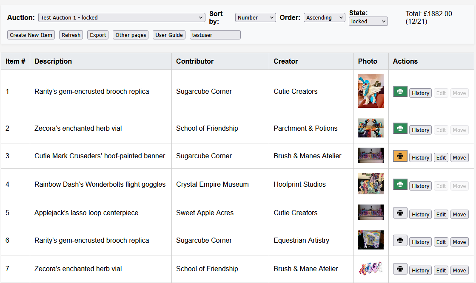Change the Order dropdown from Ascending
476x283 pixels.
(x=324, y=17)
